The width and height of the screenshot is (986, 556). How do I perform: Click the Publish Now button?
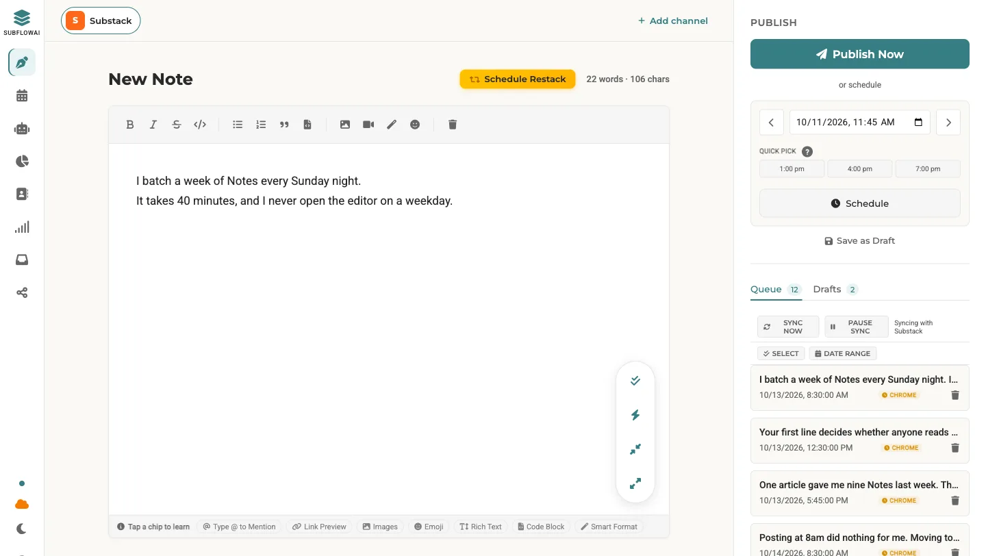tap(860, 54)
